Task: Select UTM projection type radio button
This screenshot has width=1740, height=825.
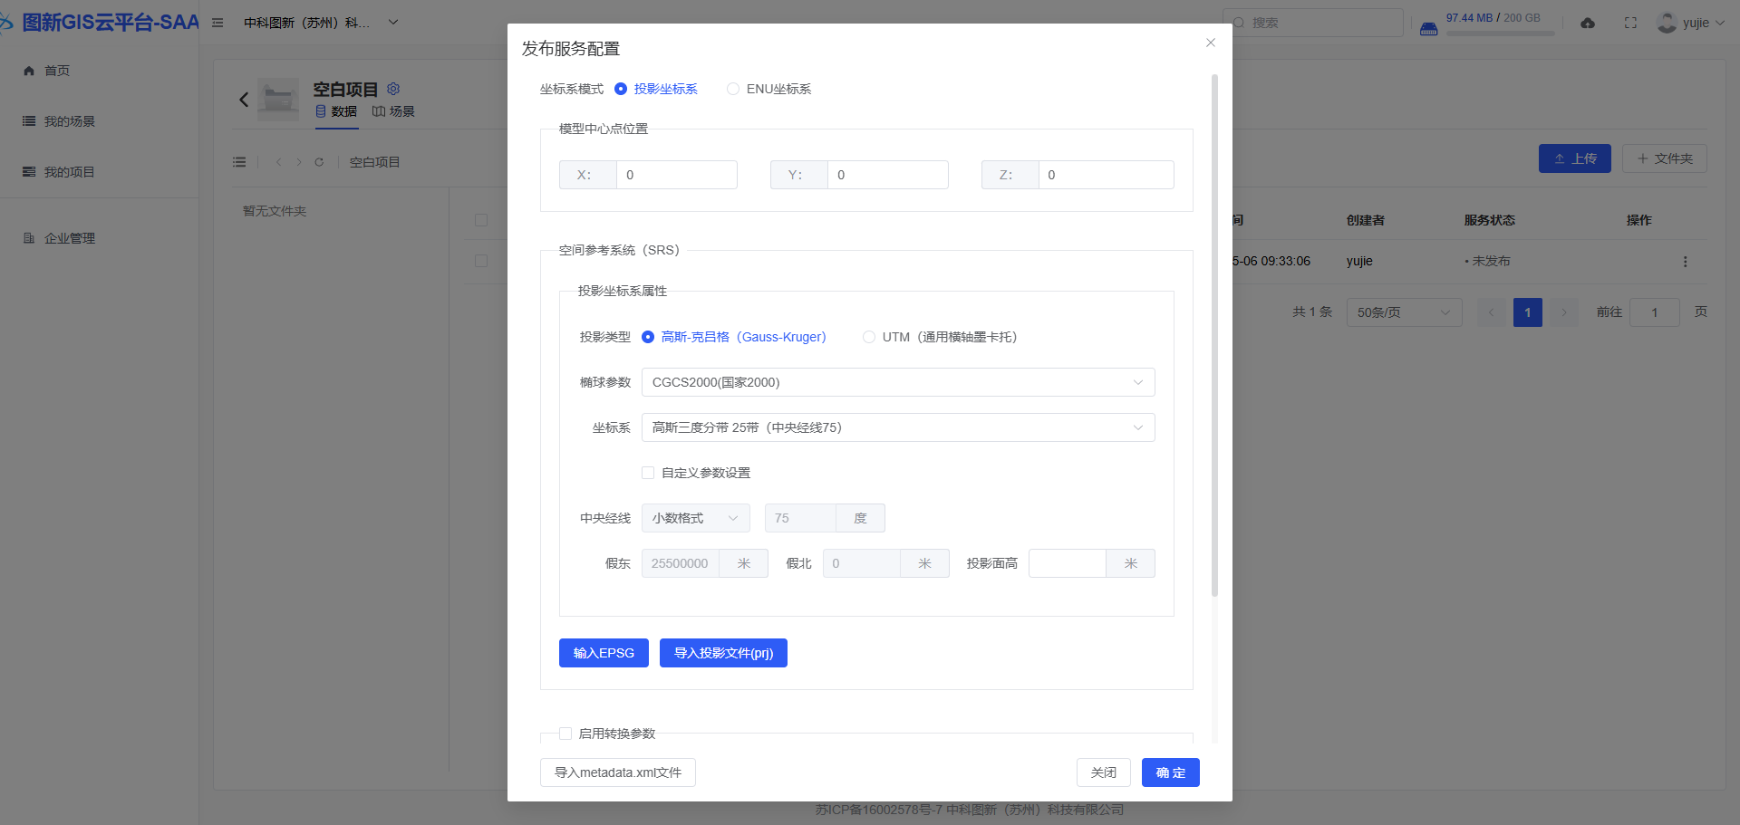Action: coord(869,337)
